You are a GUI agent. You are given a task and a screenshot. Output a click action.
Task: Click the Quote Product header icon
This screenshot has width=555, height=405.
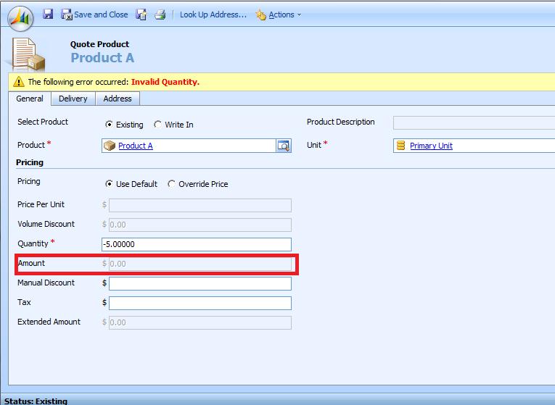pos(29,54)
